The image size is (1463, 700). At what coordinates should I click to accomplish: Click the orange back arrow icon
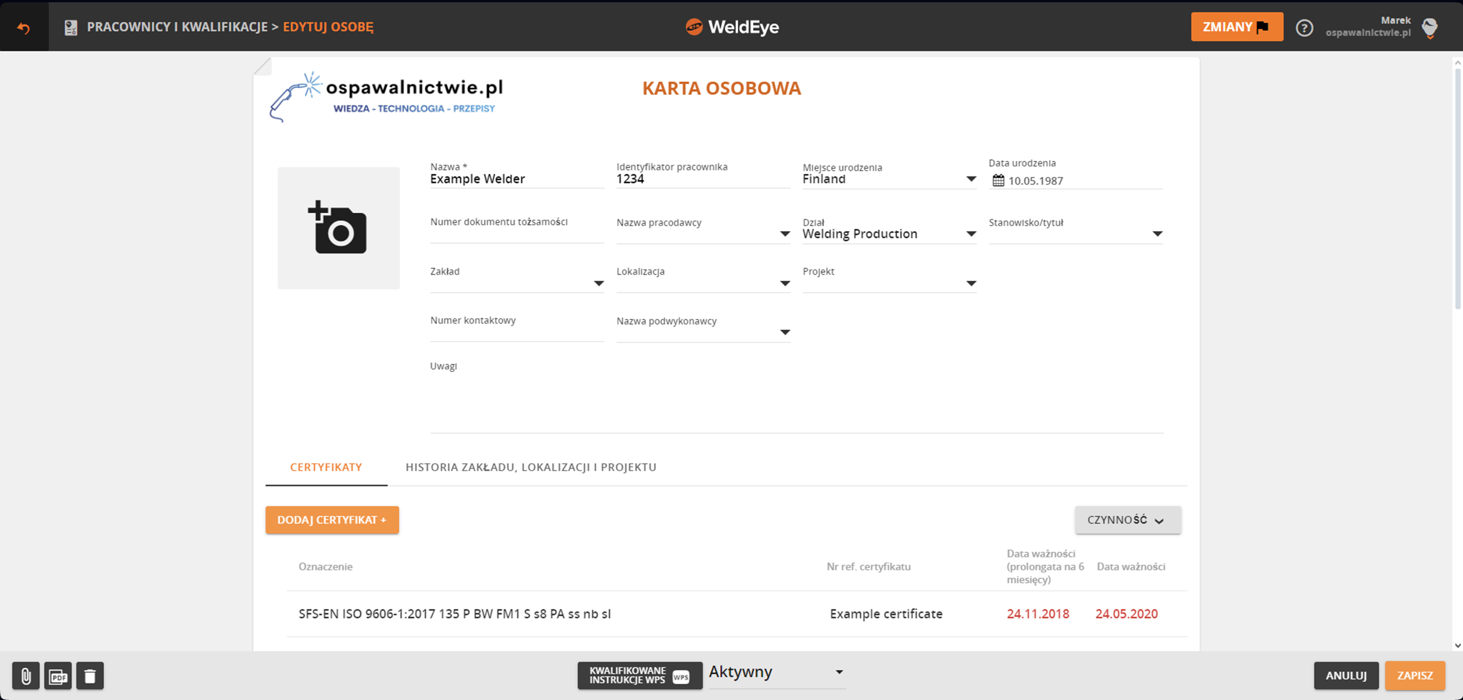(x=24, y=27)
